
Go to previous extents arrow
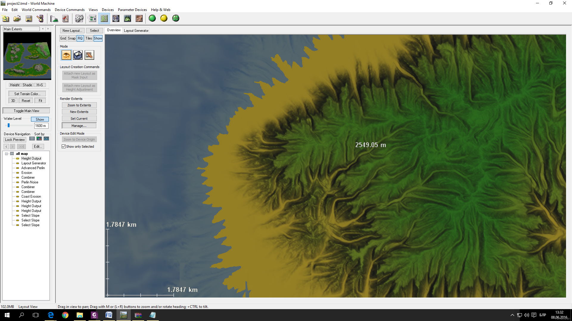click(x=43, y=29)
